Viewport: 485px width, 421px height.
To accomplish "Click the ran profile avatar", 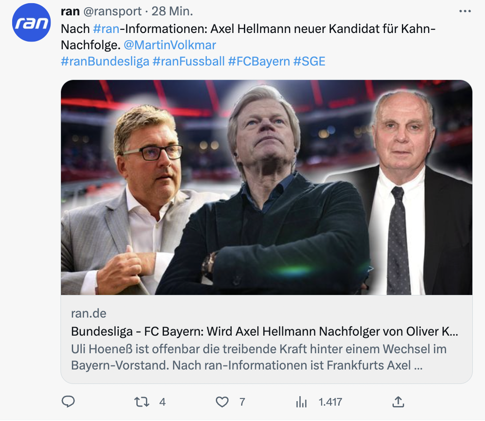I will pyautogui.click(x=31, y=23).
